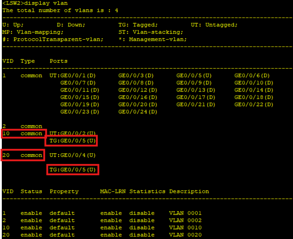Click port GE0/0/11(D)

(x=80, y=90)
